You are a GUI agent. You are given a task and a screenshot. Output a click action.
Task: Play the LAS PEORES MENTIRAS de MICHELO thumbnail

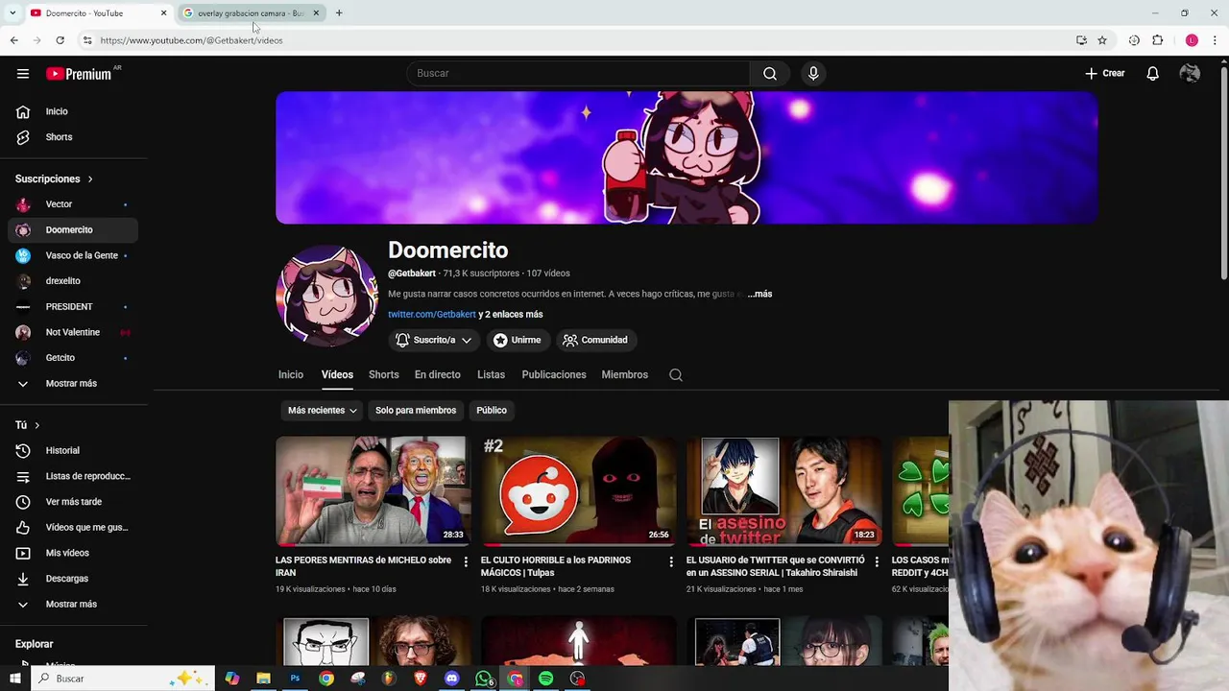point(373,491)
